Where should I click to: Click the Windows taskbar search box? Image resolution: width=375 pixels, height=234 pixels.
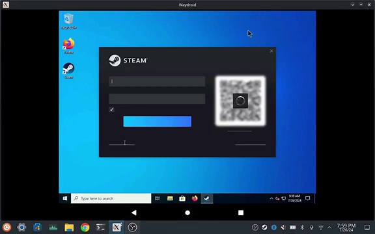pos(111,198)
